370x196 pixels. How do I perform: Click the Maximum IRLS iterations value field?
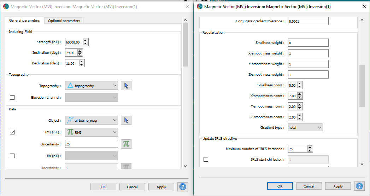tap(298, 149)
